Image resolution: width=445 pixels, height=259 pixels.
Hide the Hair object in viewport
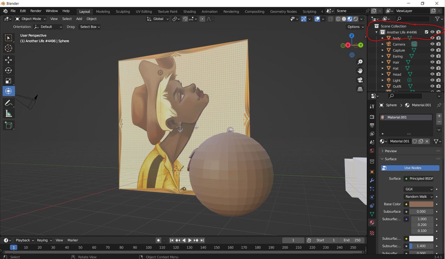(x=432, y=62)
